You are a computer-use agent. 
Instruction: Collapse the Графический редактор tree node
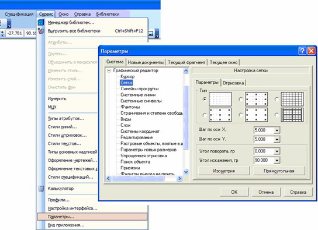(109, 70)
